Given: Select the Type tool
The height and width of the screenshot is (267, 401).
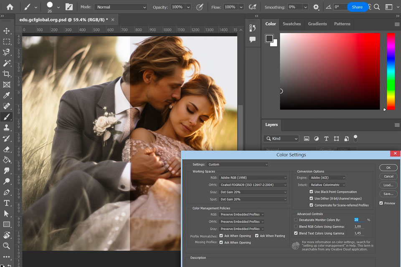Looking at the screenshot, I should pyautogui.click(x=6, y=203).
